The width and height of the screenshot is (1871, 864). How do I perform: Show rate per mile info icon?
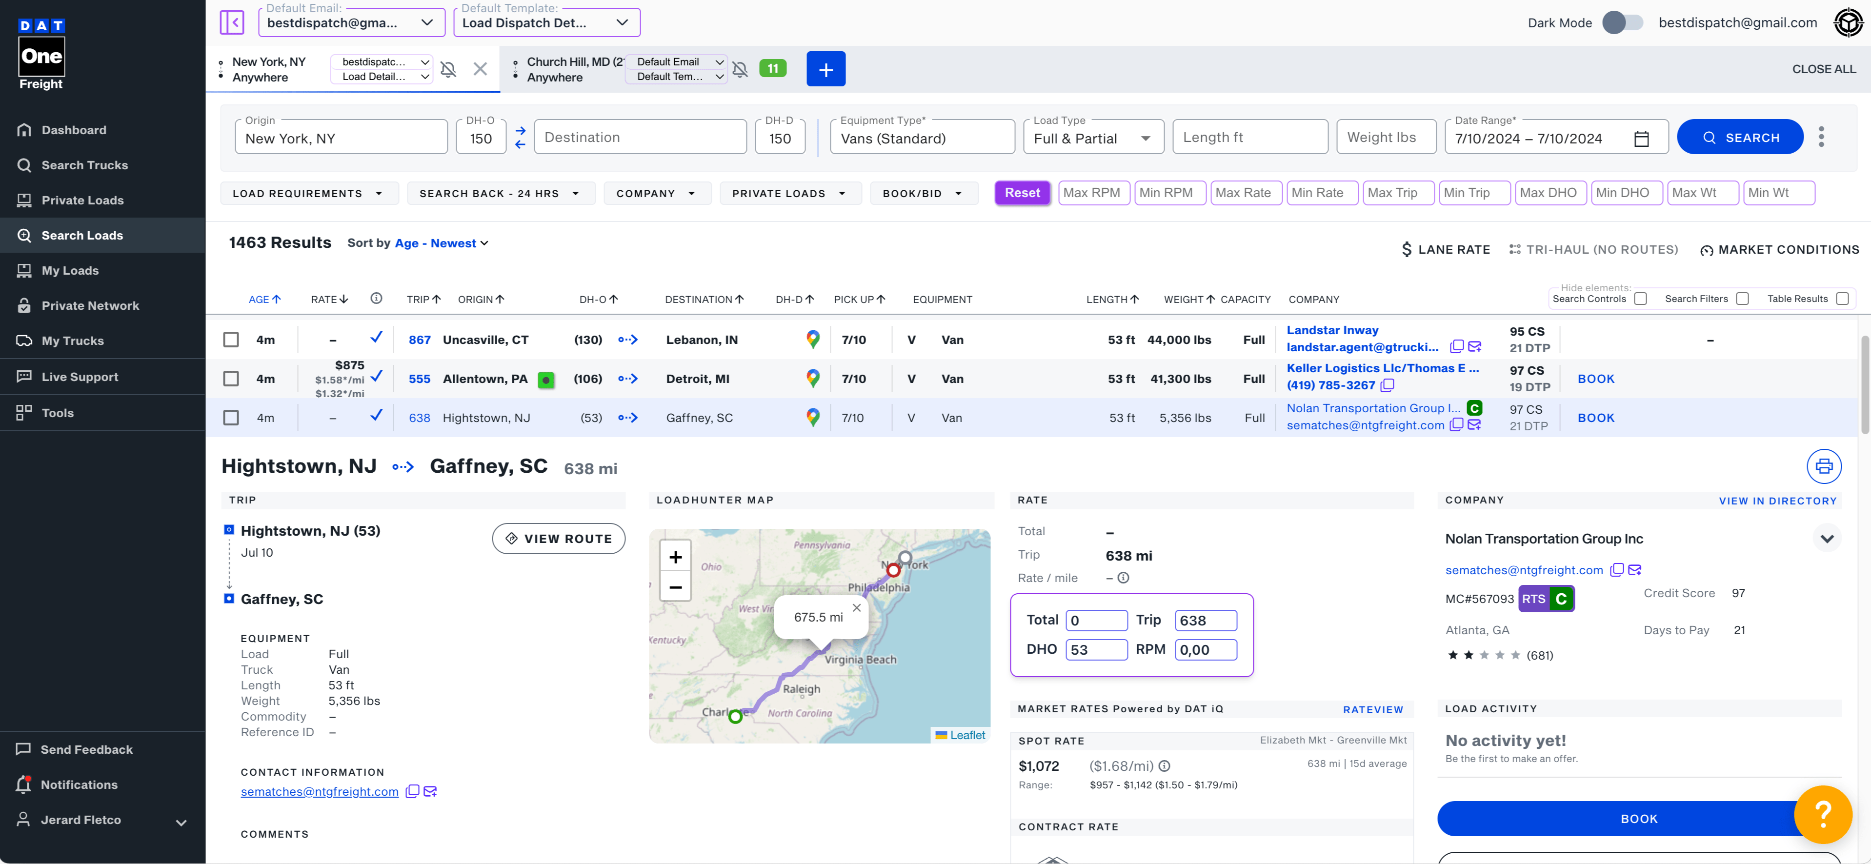[x=1123, y=578]
